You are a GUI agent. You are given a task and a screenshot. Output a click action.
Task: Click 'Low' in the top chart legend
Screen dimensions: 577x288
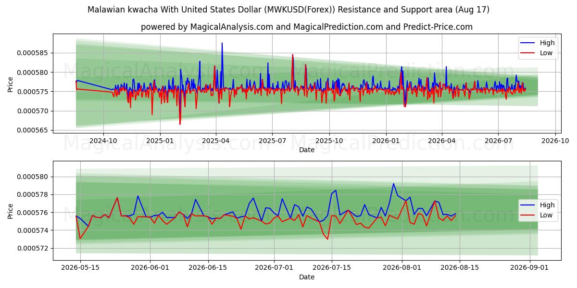pos(546,53)
